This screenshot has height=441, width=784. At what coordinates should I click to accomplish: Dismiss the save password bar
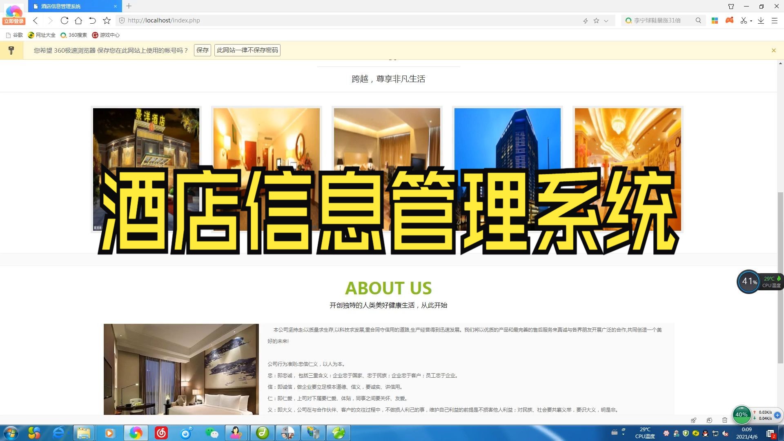773,50
